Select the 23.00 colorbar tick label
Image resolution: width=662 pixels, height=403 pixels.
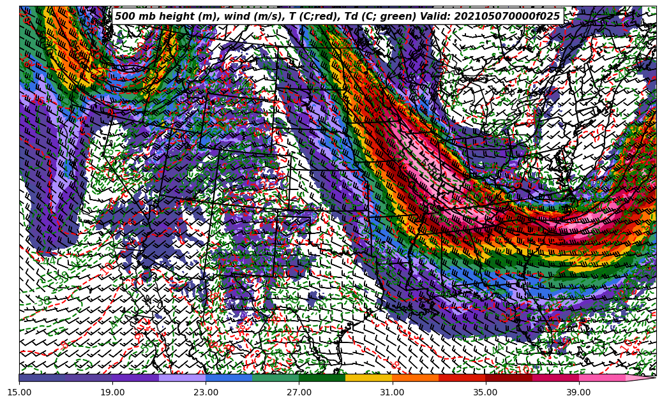(x=206, y=392)
